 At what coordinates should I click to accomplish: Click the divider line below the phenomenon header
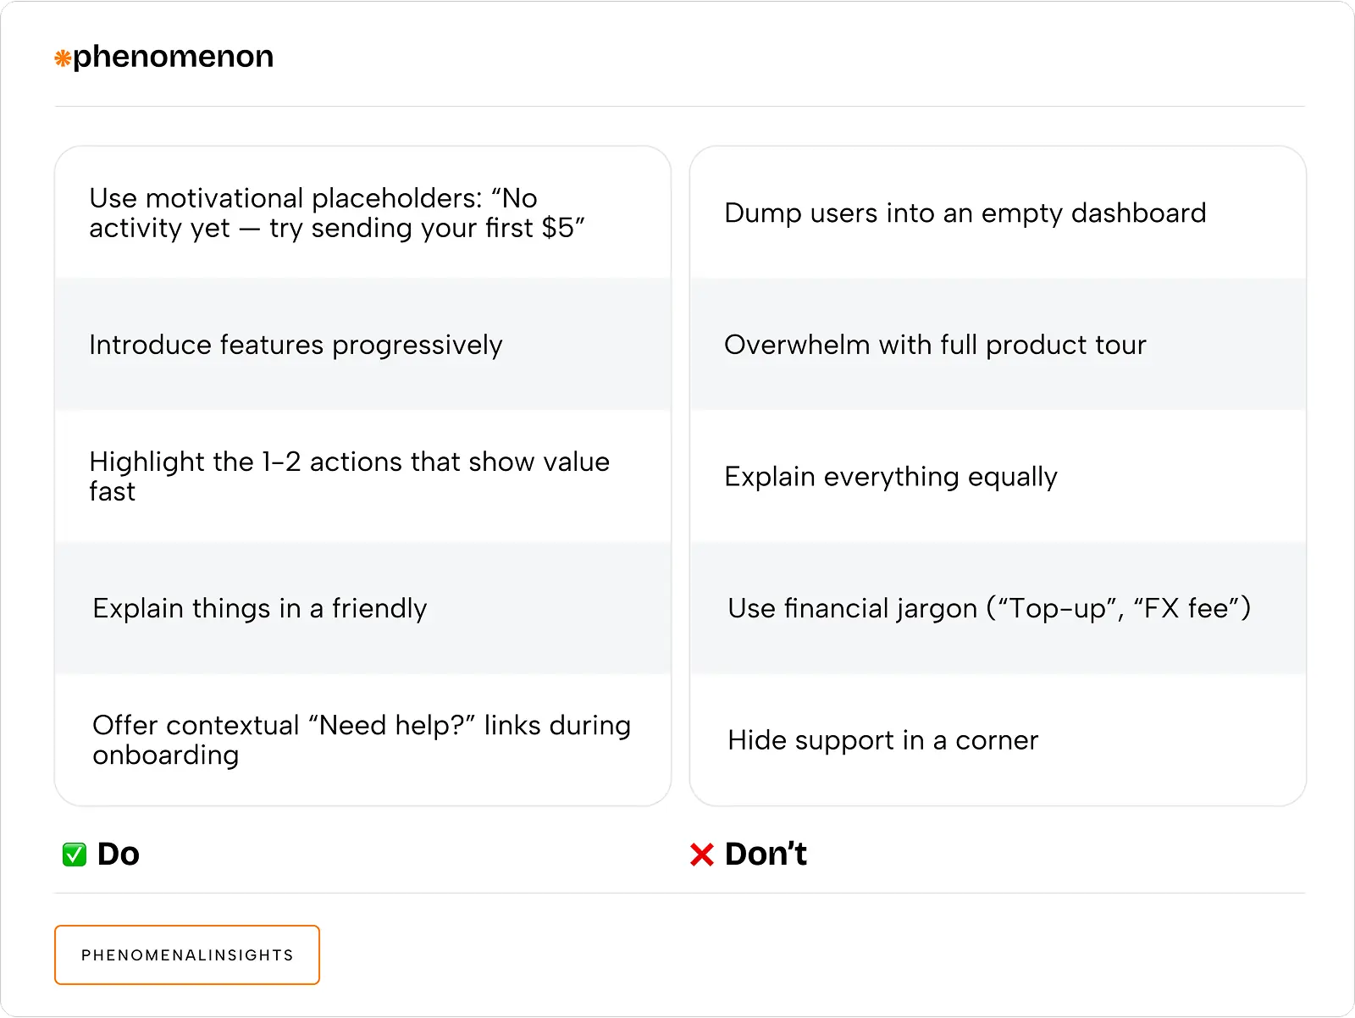click(x=679, y=107)
